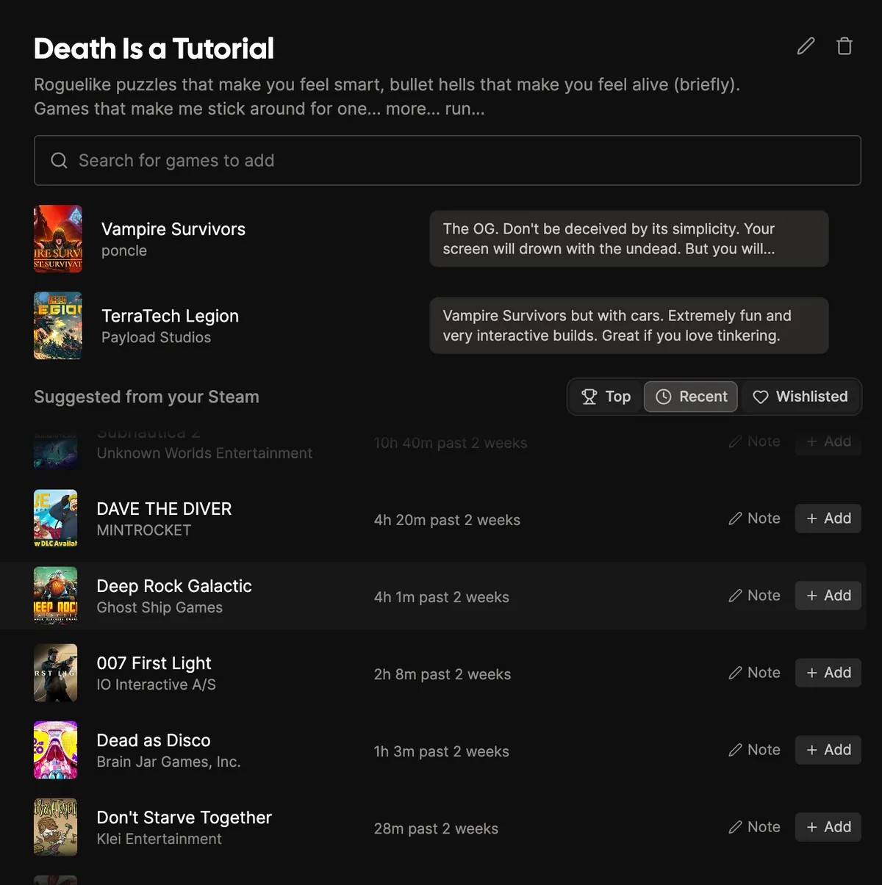Viewport: 882px width, 885px height.
Task: Select Don't Starve Together game title
Action: [x=184, y=817]
